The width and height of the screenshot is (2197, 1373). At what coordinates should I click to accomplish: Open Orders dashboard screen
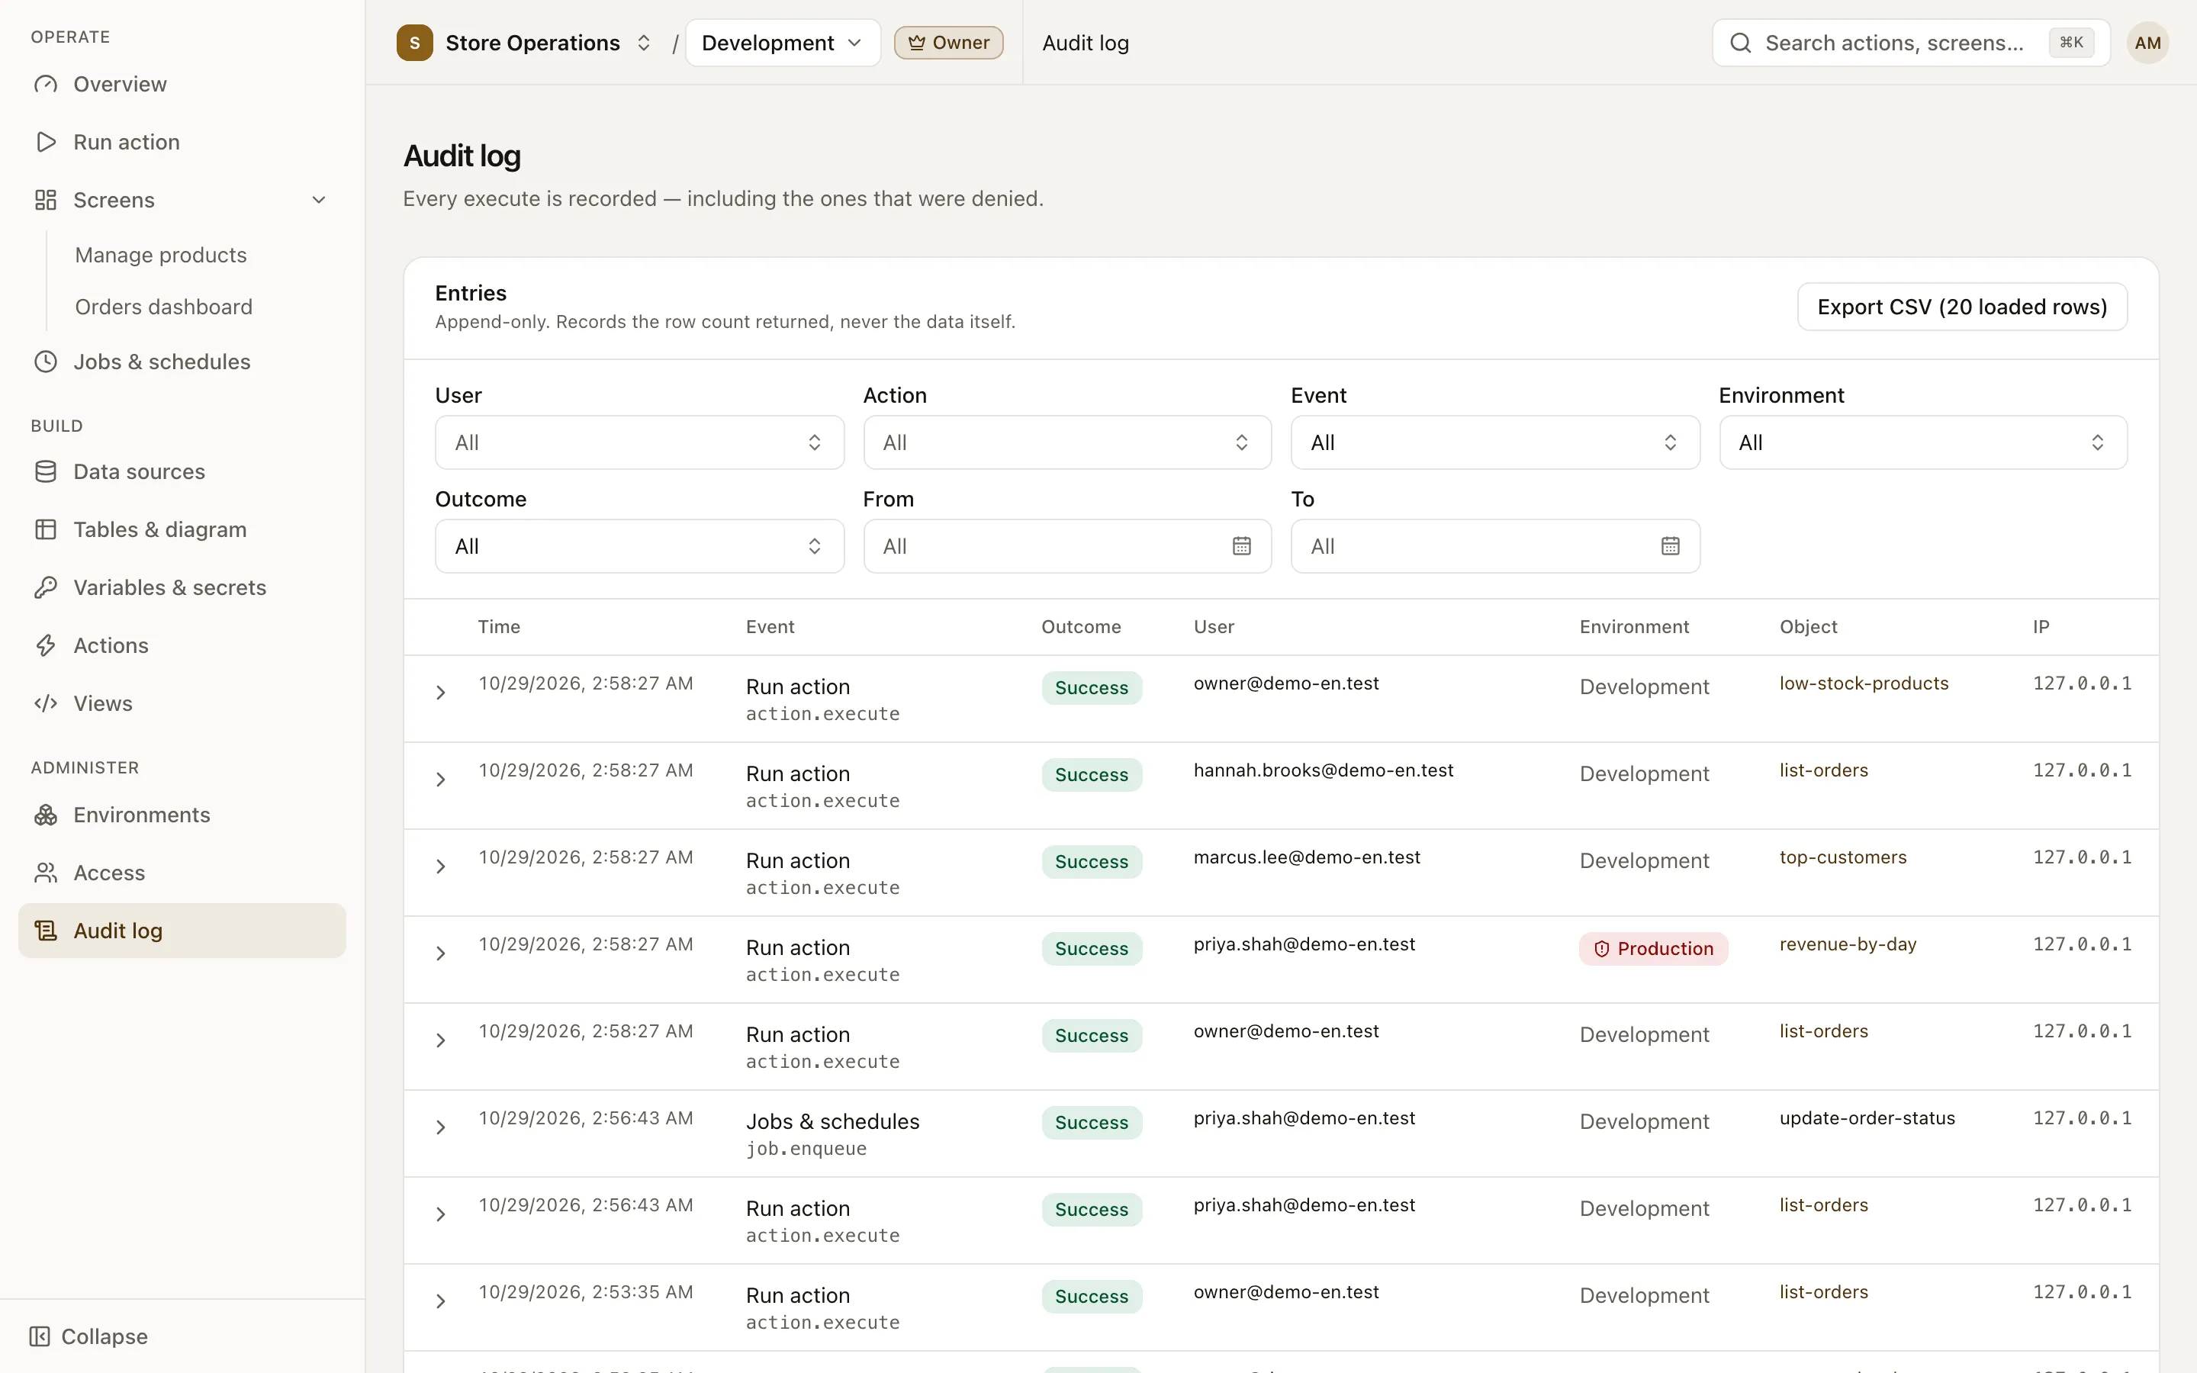coord(163,307)
